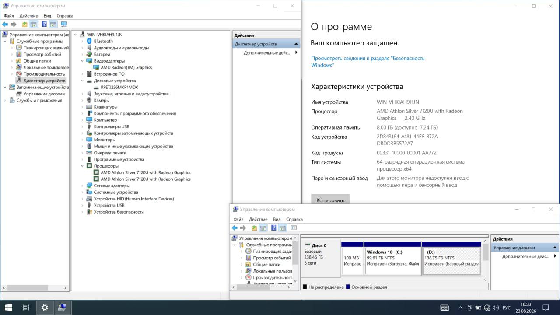
Task: Select Производительность in Device Manager window tree
Action: coord(44,74)
